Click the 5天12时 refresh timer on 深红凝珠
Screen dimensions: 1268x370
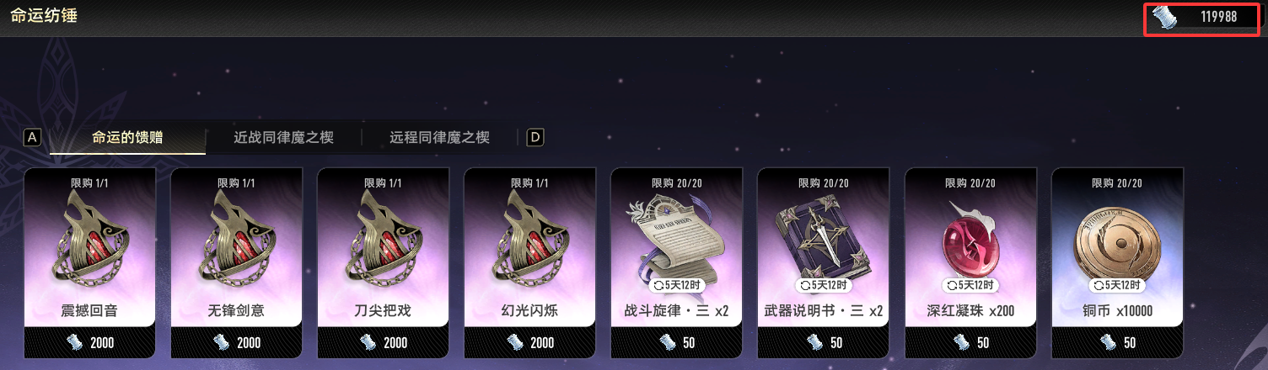tap(970, 286)
